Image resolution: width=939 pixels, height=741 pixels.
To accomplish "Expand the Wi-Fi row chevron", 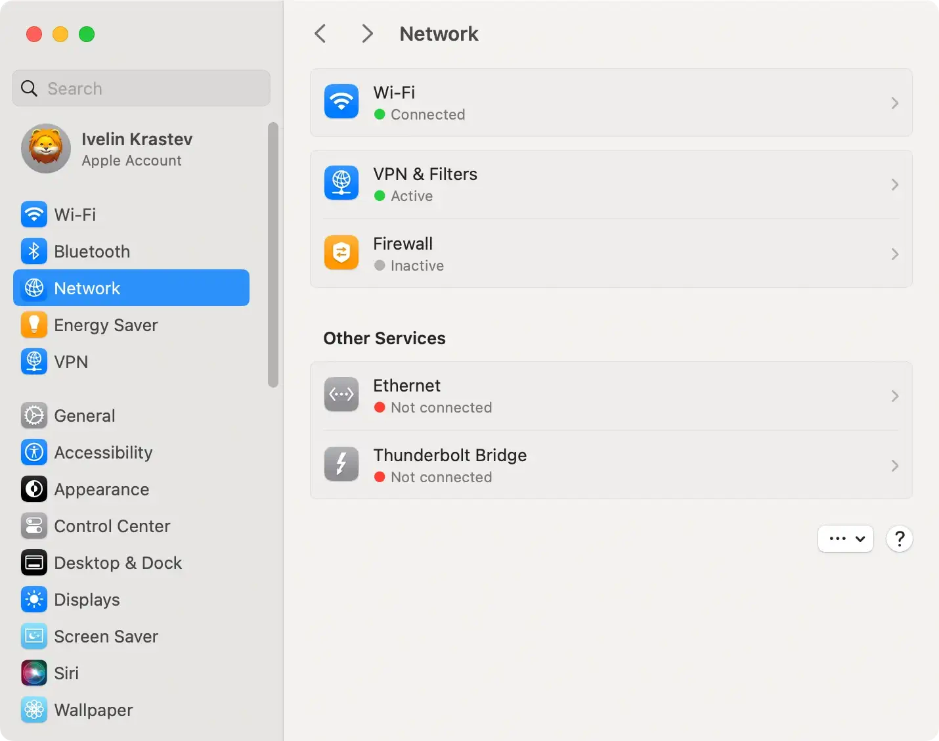I will pyautogui.click(x=894, y=103).
